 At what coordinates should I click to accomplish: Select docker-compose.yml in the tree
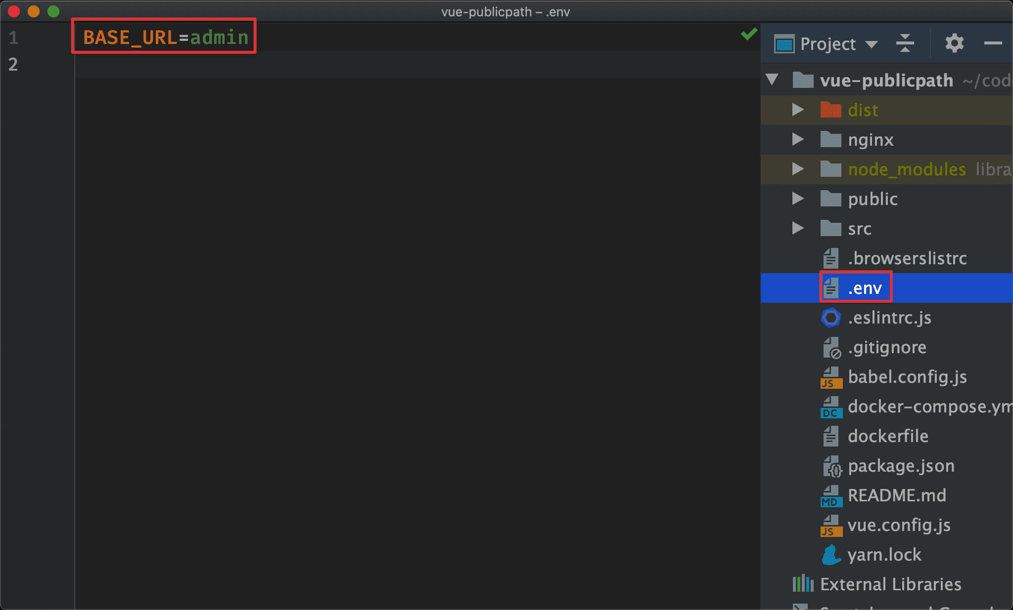(x=930, y=407)
